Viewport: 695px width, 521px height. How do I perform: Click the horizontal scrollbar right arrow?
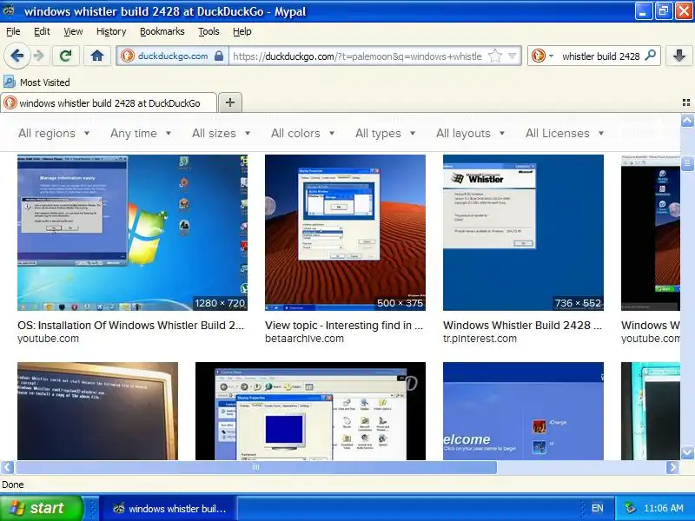click(x=672, y=467)
